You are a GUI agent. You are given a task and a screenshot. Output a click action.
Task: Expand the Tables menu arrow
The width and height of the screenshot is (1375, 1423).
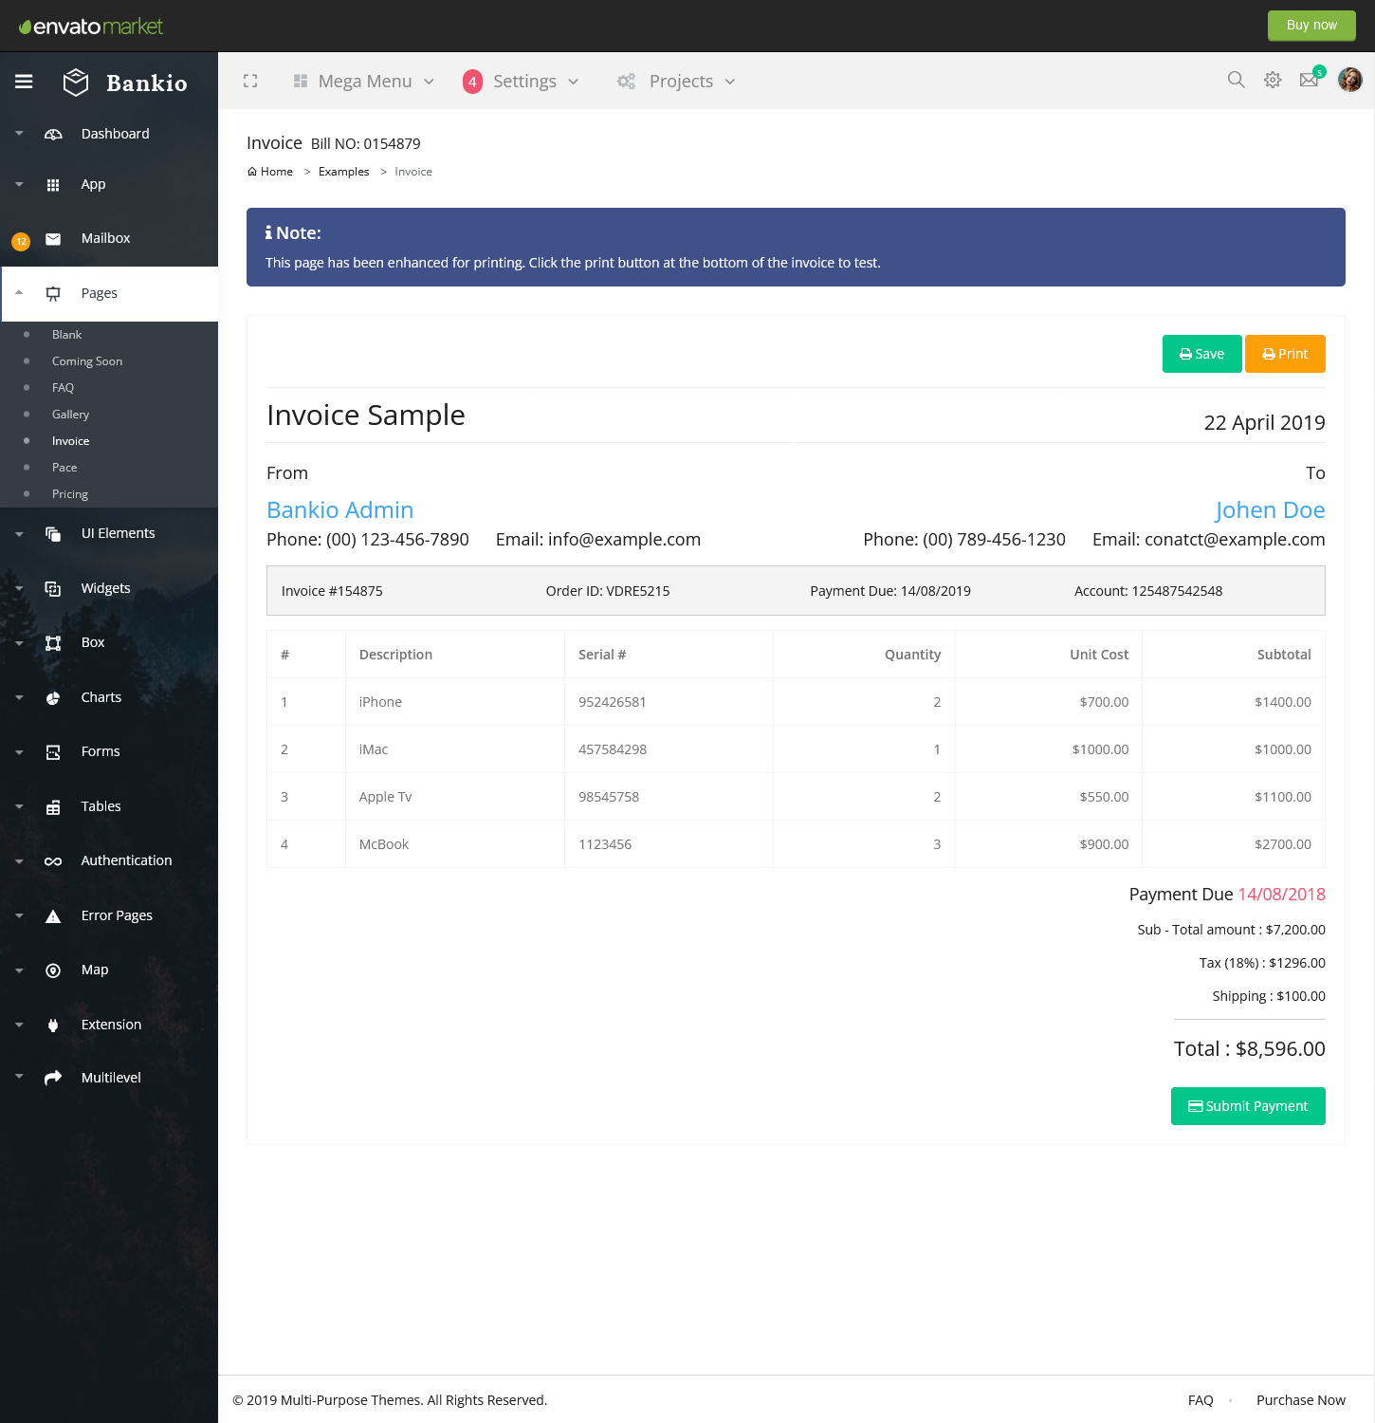click(x=19, y=807)
